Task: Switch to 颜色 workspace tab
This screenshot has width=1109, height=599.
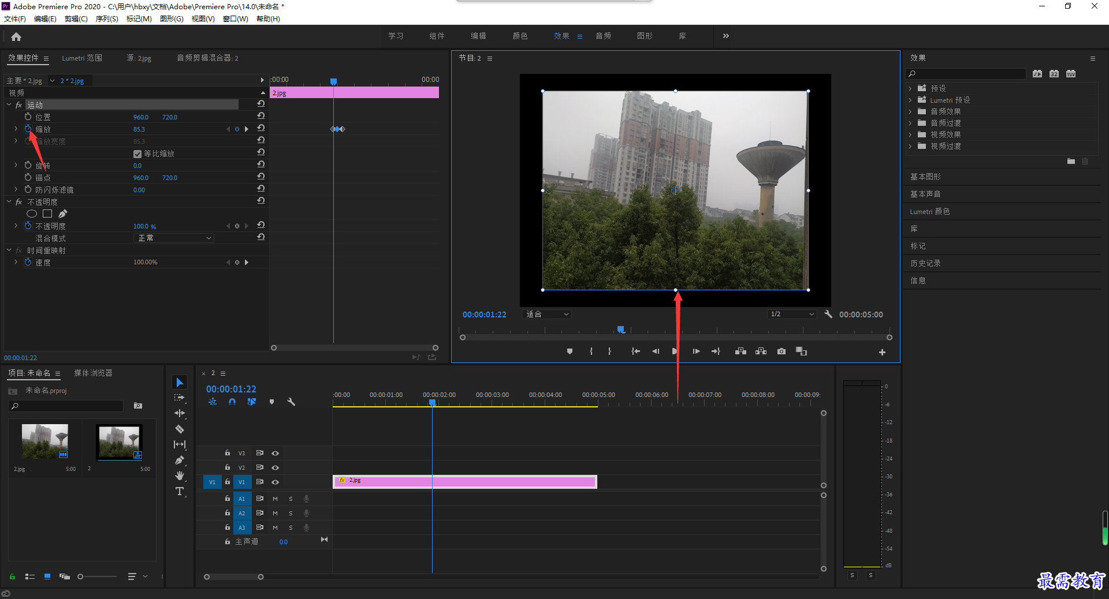Action: pos(520,36)
